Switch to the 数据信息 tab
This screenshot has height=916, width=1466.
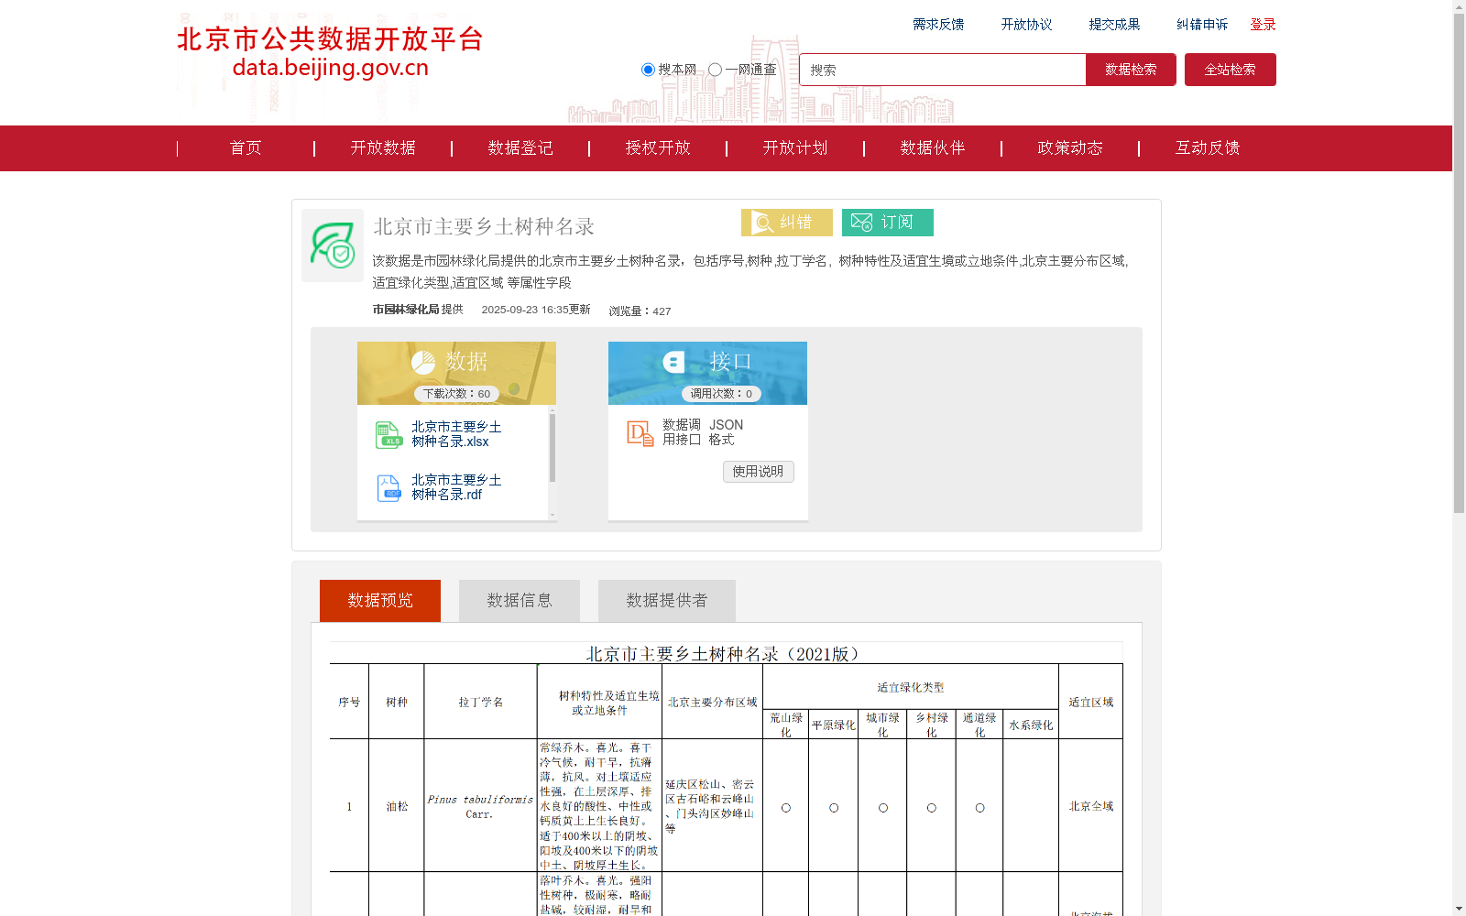(x=519, y=600)
